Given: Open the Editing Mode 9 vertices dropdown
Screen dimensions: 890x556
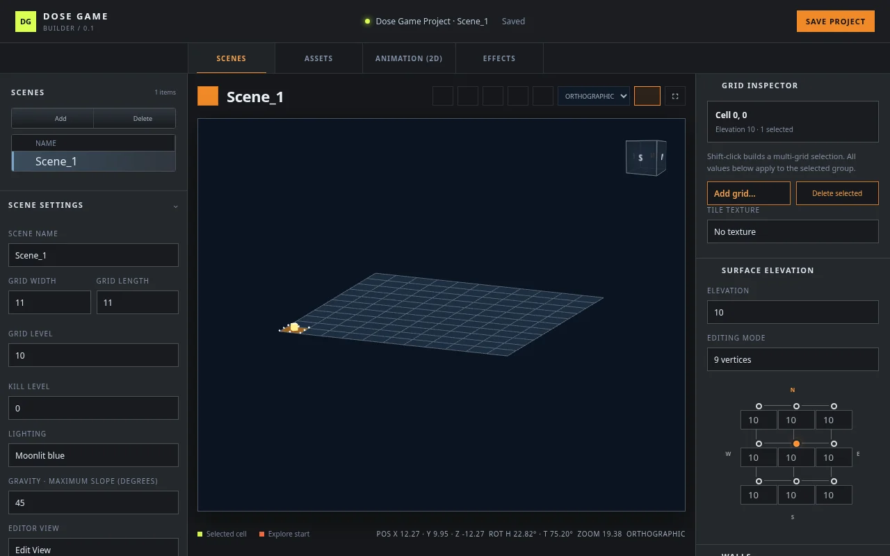Looking at the screenshot, I should tap(793, 359).
